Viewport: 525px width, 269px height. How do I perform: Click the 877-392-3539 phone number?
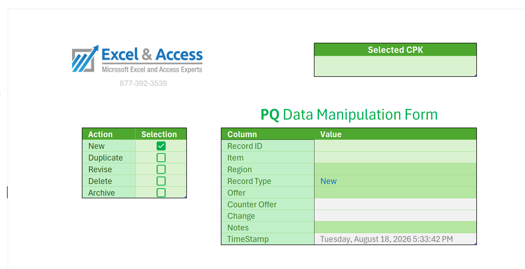143,83
